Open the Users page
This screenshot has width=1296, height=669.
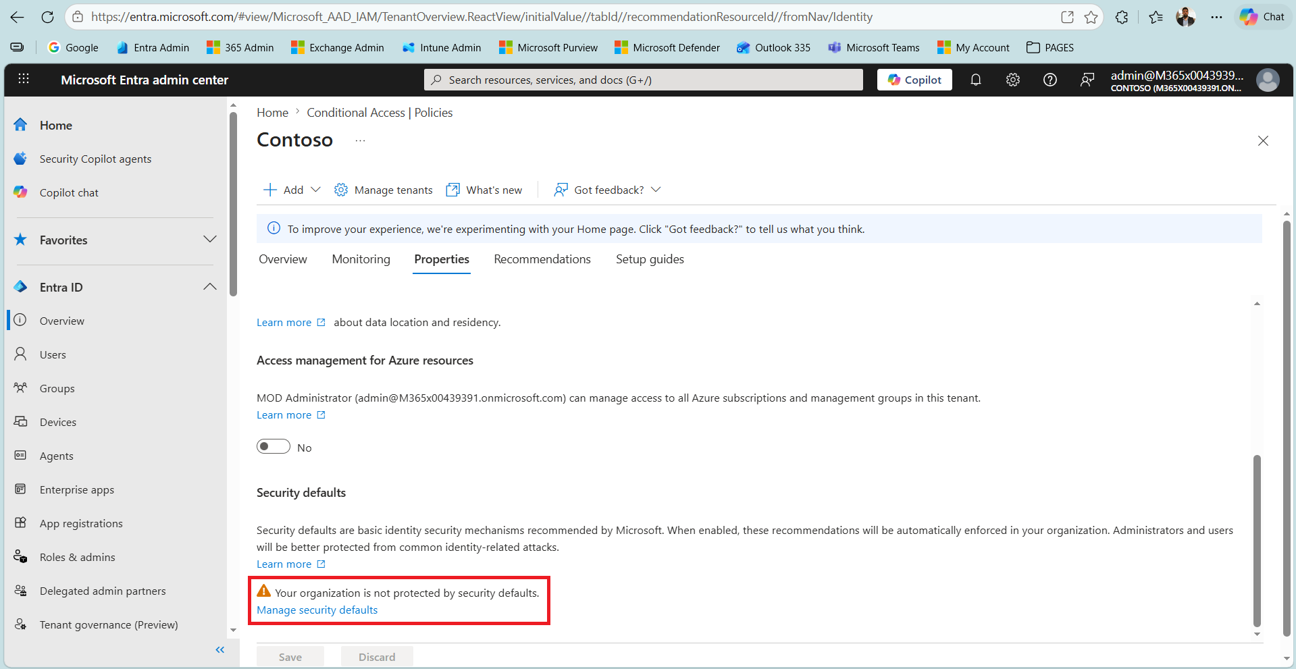(53, 354)
